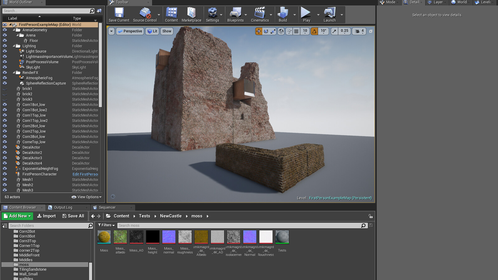Select TilingSandstone folder in tree
Image resolution: width=498 pixels, height=280 pixels.
(x=33, y=269)
